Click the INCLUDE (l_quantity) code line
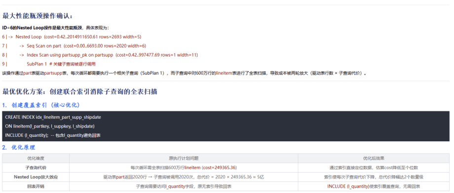 53,135
